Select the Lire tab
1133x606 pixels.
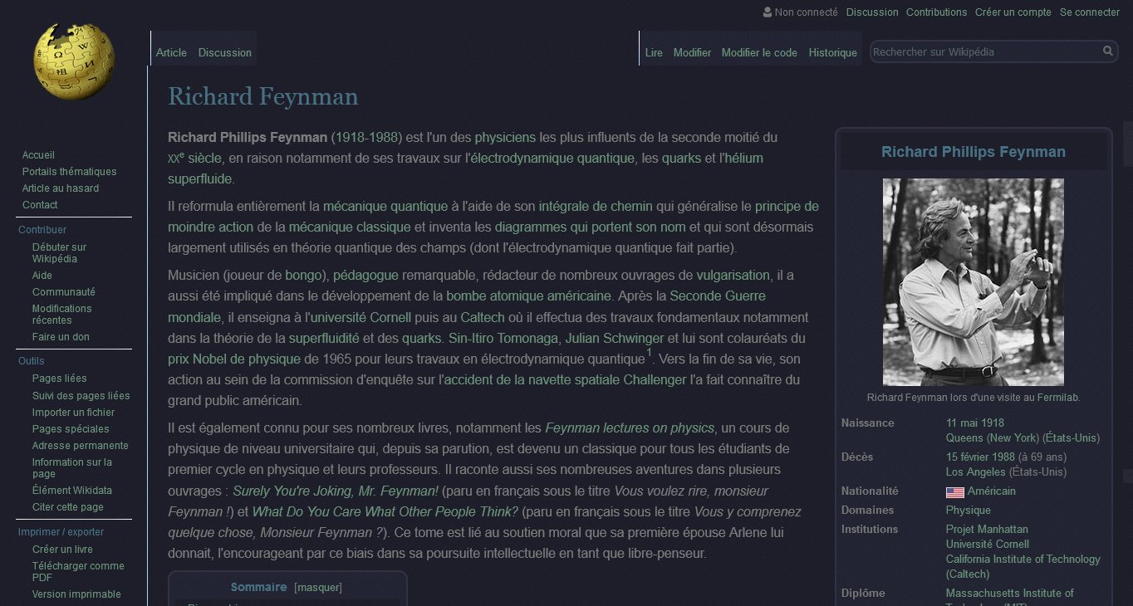click(654, 52)
